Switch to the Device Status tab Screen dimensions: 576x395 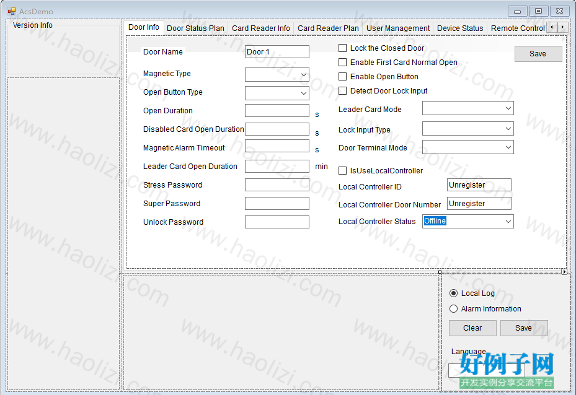[460, 28]
